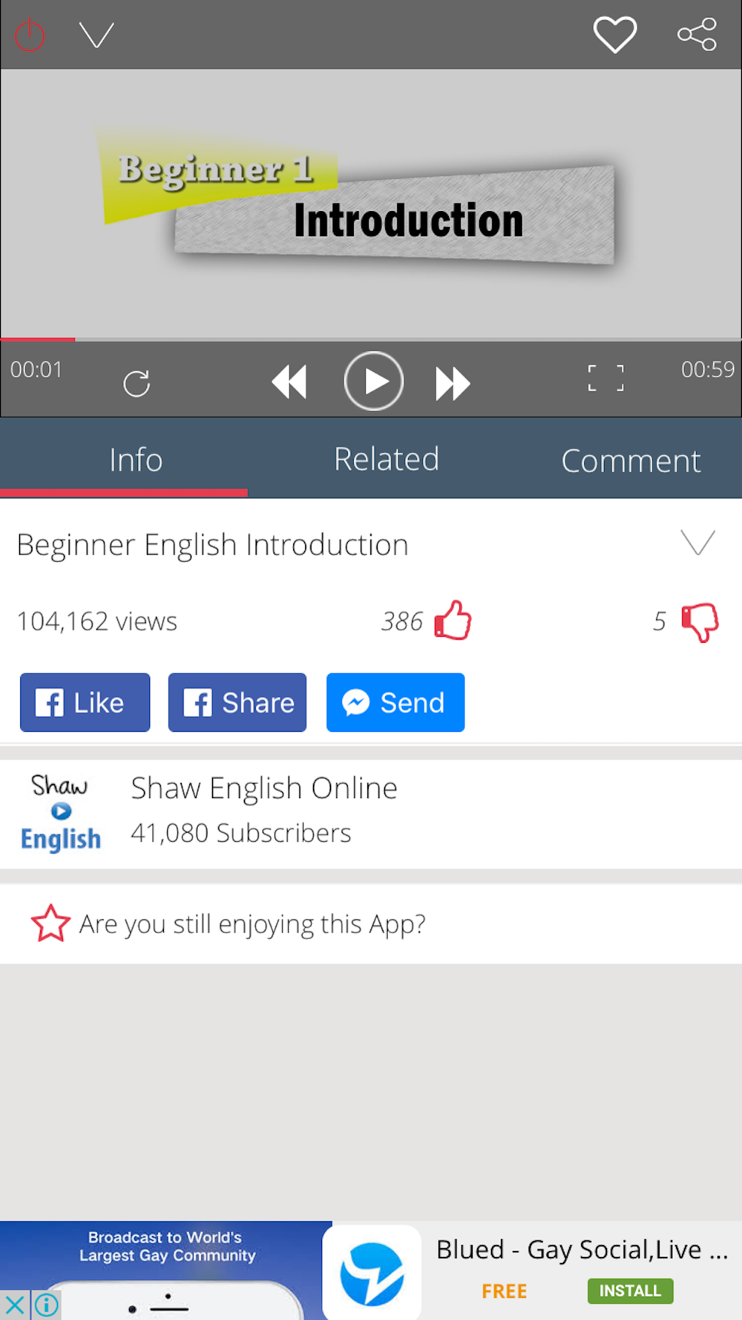Click the Messenger Send button
Screen dimensions: 742x1320
tap(395, 702)
